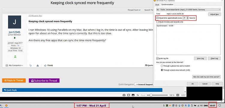Click the code brackets icon in viewer toolbar

138,95
